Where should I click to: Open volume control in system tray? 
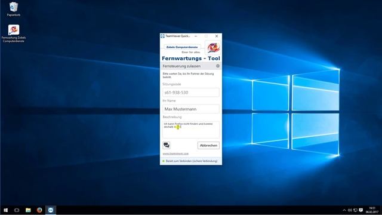click(350, 210)
